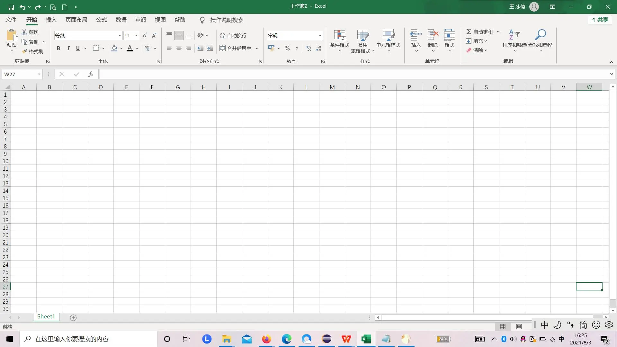Viewport: 617px width, 347px height.
Task: Click the Insert cells icon
Action: pyautogui.click(x=416, y=35)
